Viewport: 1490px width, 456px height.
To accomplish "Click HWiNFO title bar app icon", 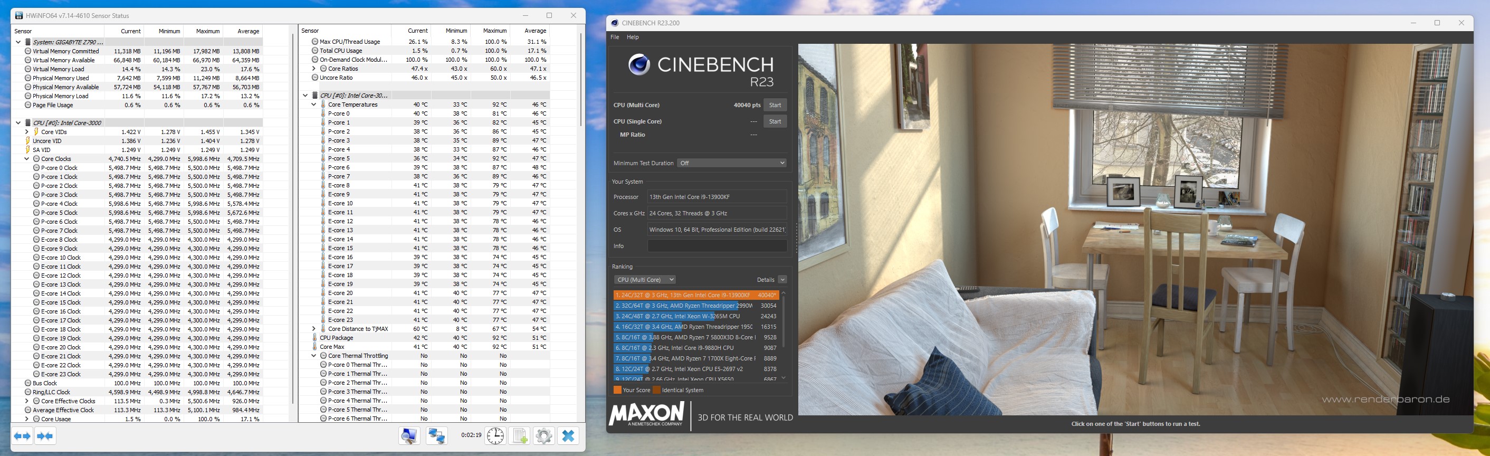I will [19, 16].
